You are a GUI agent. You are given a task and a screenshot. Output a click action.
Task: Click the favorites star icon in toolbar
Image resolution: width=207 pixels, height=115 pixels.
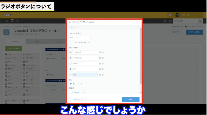coord(17,21)
